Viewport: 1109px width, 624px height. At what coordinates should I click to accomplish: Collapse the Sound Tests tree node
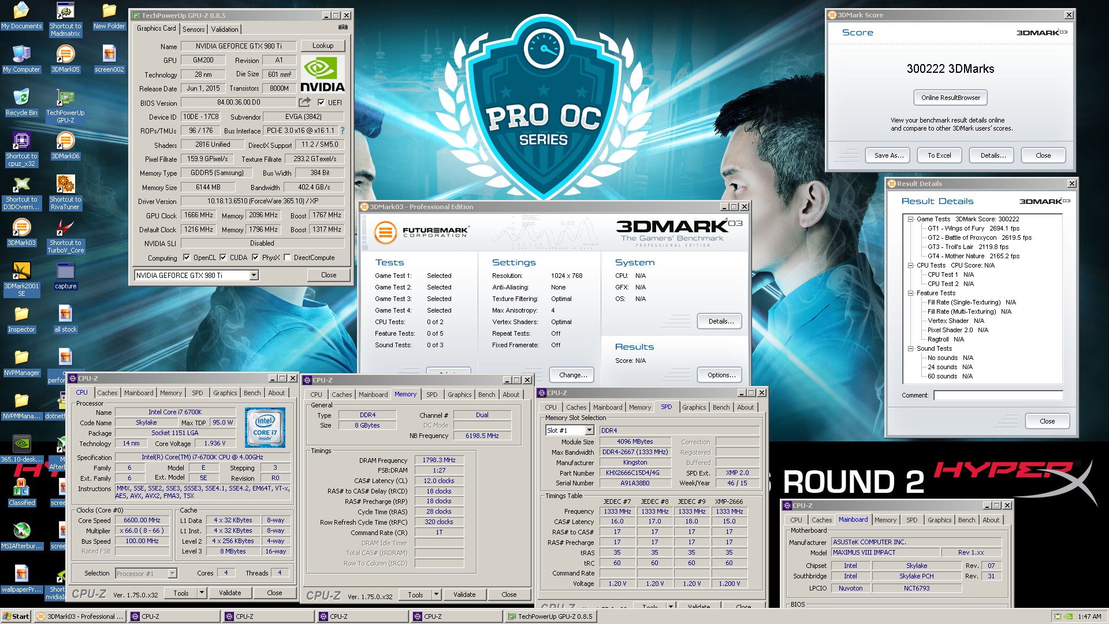(910, 348)
